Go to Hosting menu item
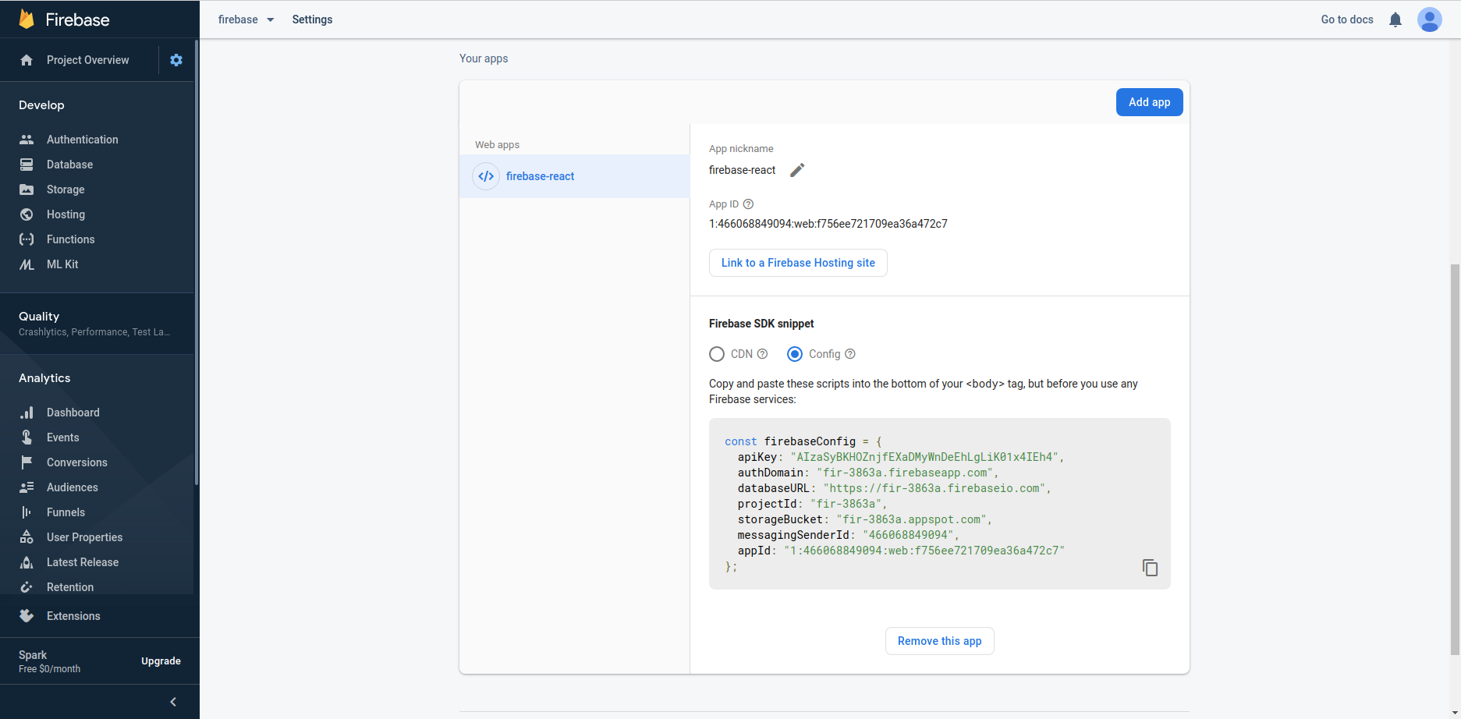This screenshot has width=1461, height=719. [66, 214]
